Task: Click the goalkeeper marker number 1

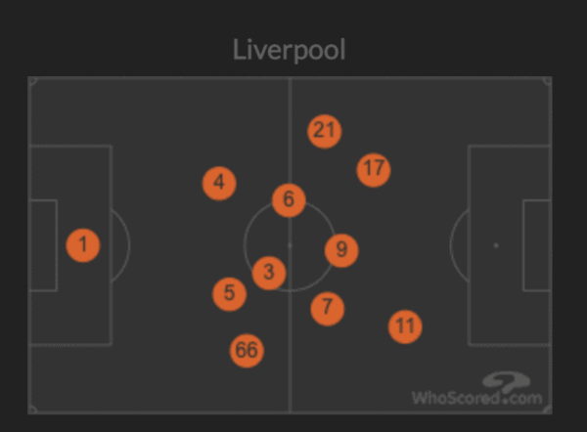Action: tap(83, 245)
